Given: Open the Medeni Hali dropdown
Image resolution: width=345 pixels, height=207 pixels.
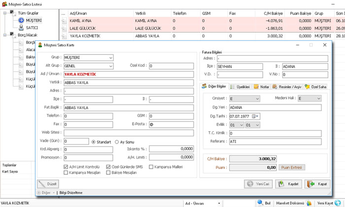Looking at the screenshot, I should (x=318, y=98).
